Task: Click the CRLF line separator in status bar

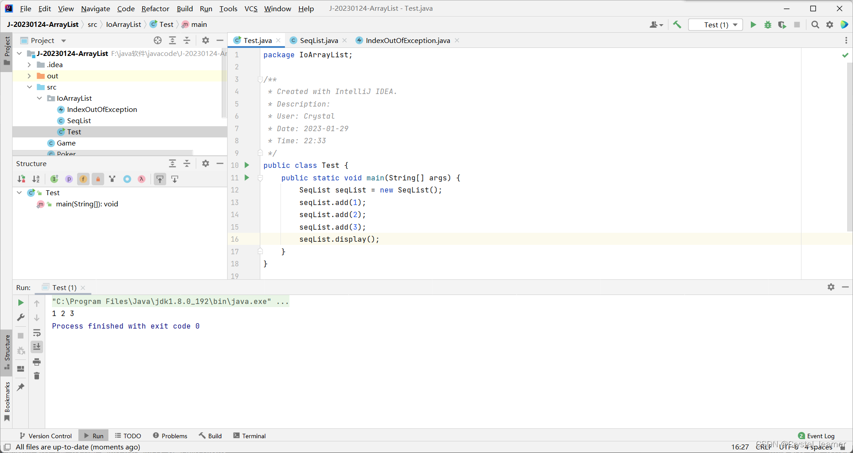Action: point(764,447)
